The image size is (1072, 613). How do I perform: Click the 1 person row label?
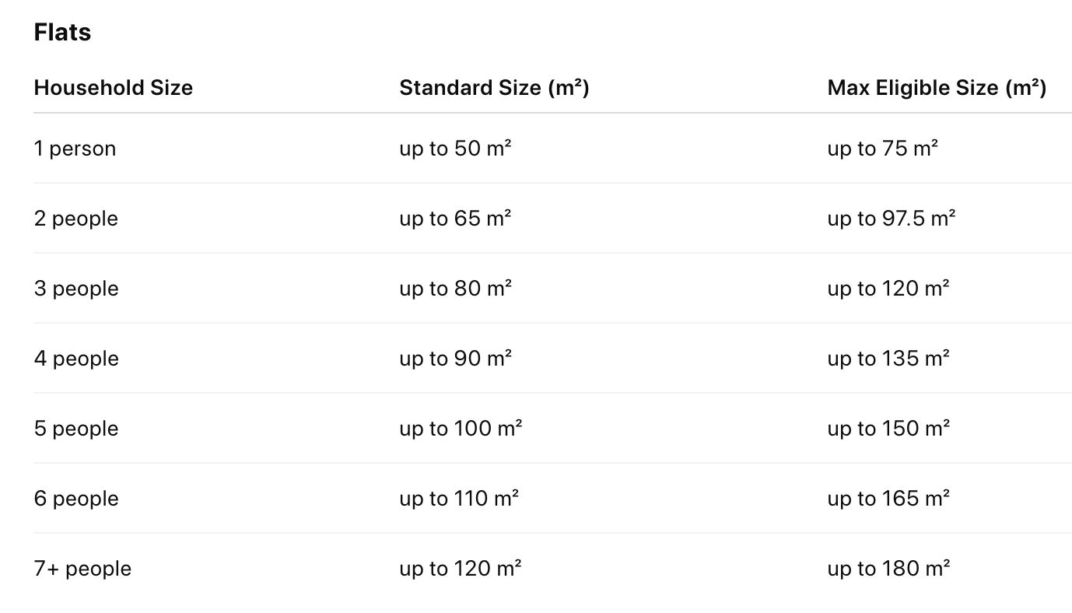pyautogui.click(x=75, y=149)
